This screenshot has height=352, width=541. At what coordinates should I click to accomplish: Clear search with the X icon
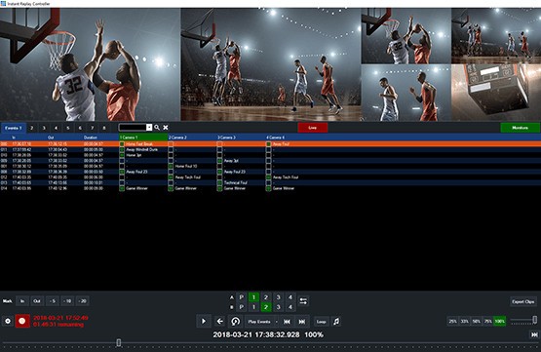[166, 128]
